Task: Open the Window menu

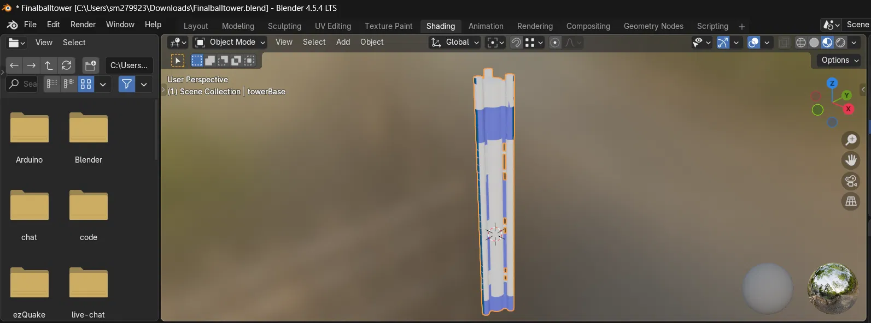Action: (x=120, y=25)
